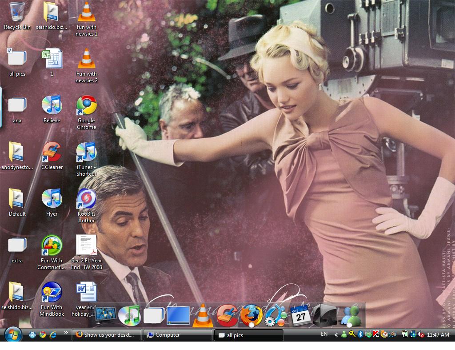This screenshot has width=455, height=350.
Task: Open the volume control in system tray
Action: (420, 335)
